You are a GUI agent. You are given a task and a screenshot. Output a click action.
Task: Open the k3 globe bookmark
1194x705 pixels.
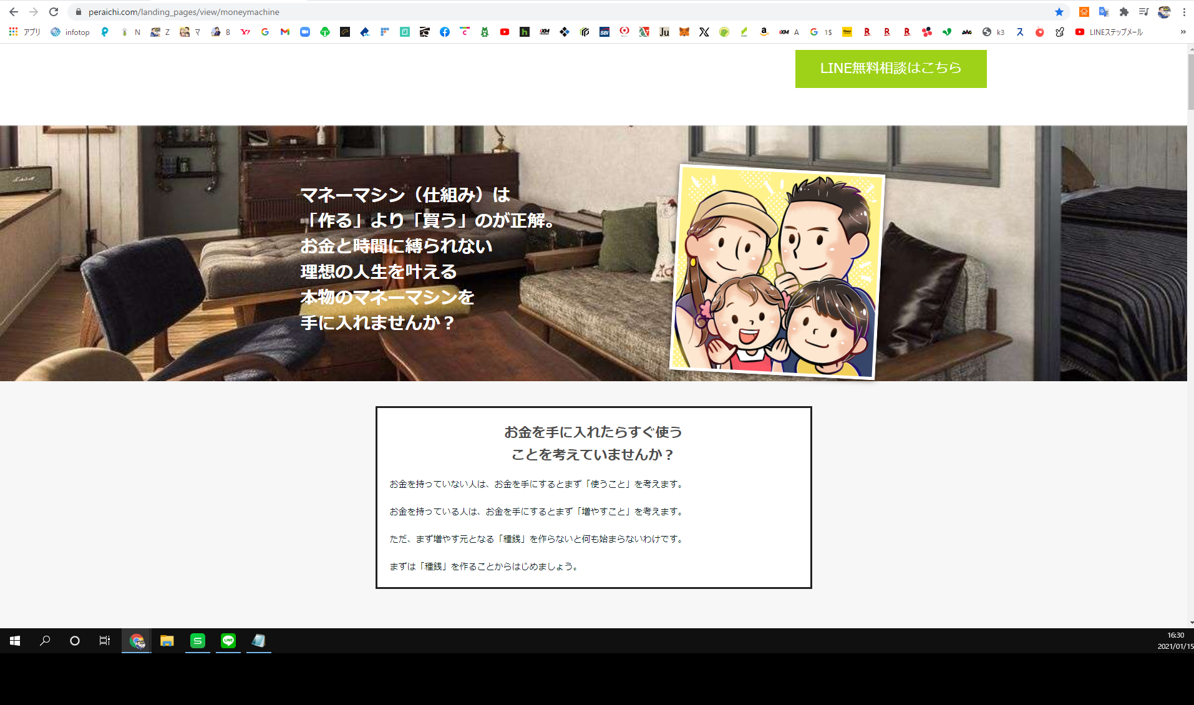(993, 32)
